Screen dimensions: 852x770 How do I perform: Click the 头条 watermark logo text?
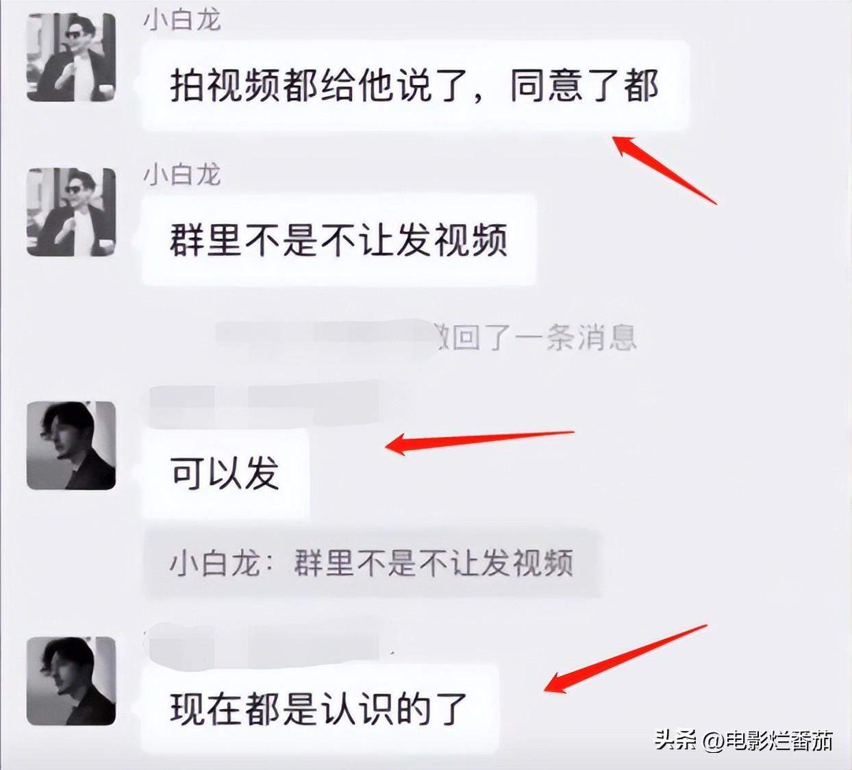[x=675, y=740]
